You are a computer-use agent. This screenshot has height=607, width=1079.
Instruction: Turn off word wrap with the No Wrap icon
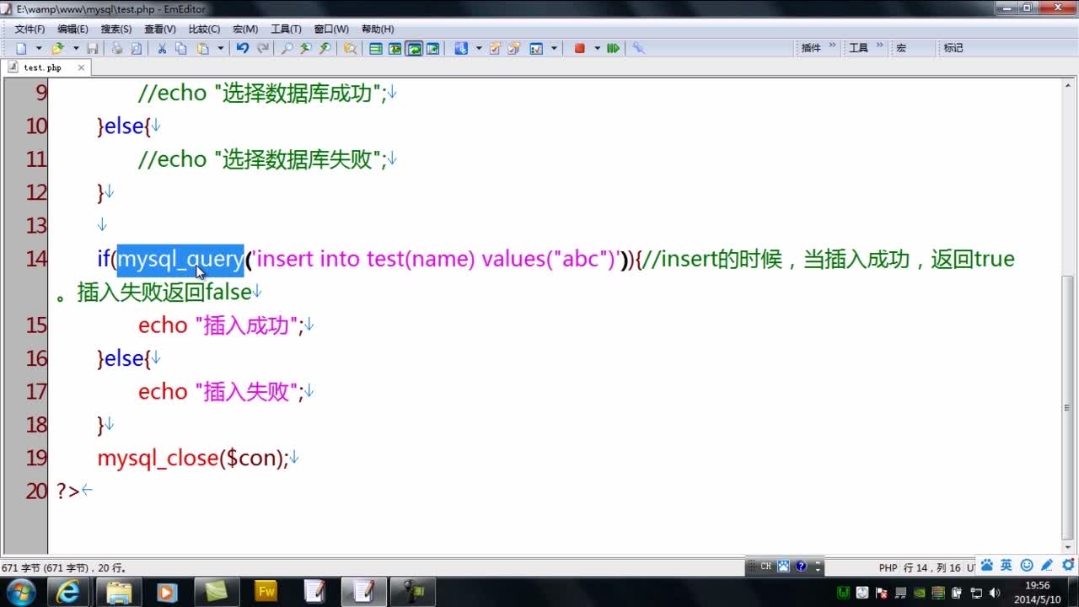pos(376,48)
